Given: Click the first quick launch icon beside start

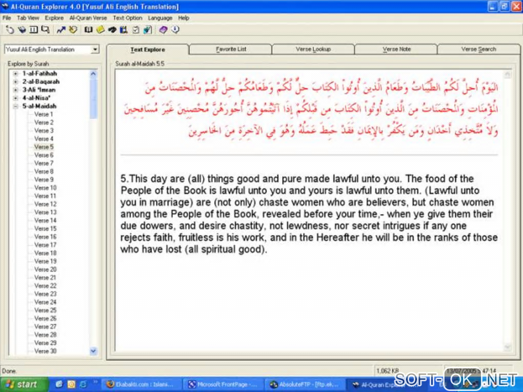Looking at the screenshot, I should tap(59, 384).
